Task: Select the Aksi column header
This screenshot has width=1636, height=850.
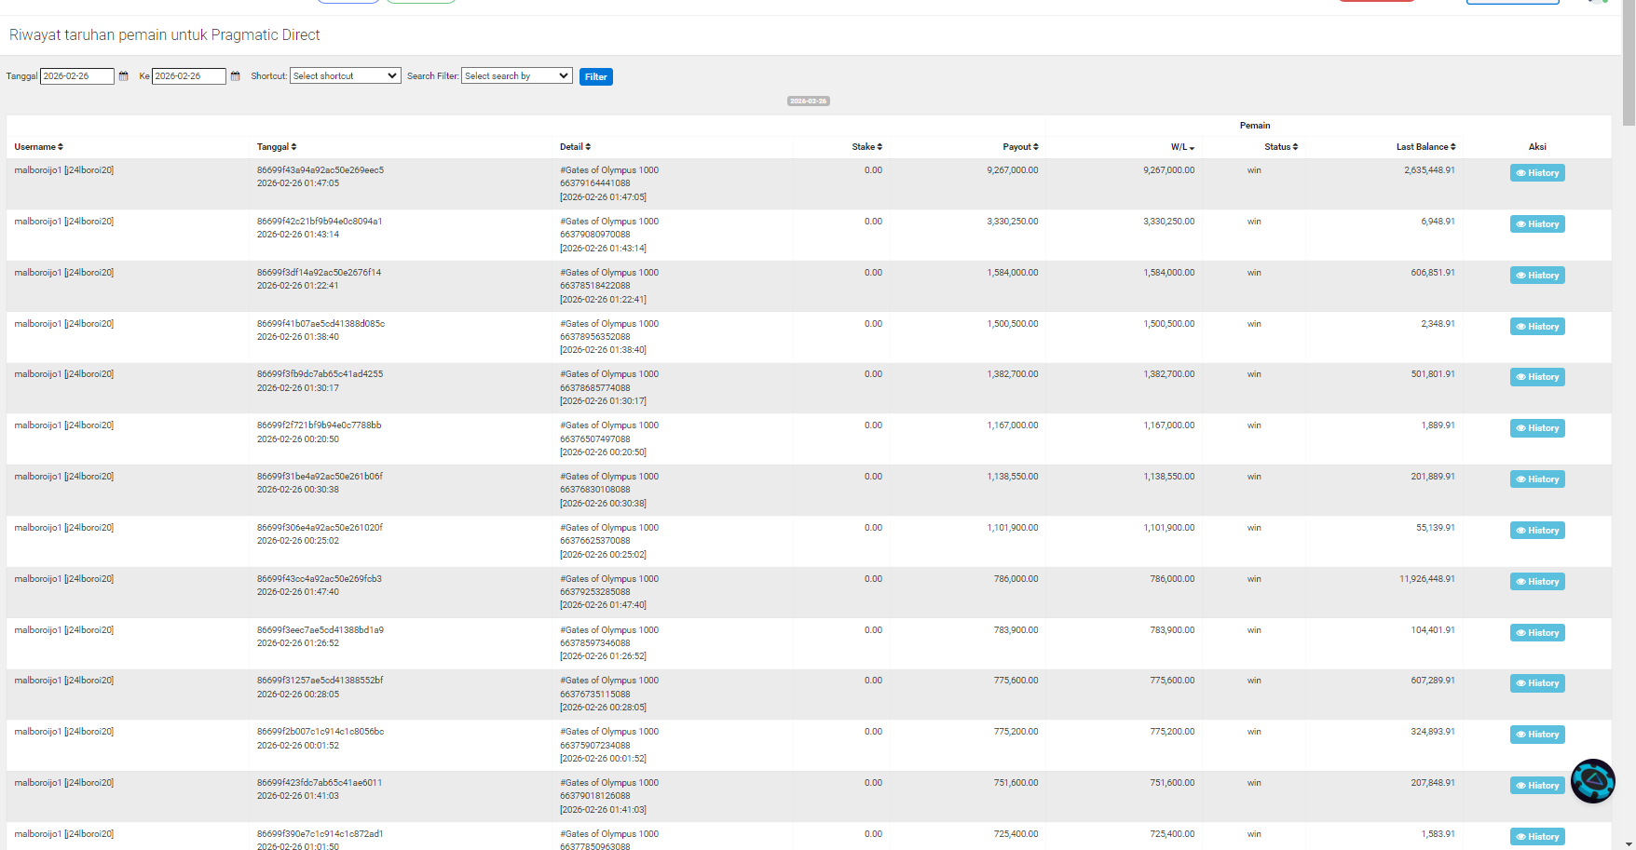Action: coord(1537,147)
